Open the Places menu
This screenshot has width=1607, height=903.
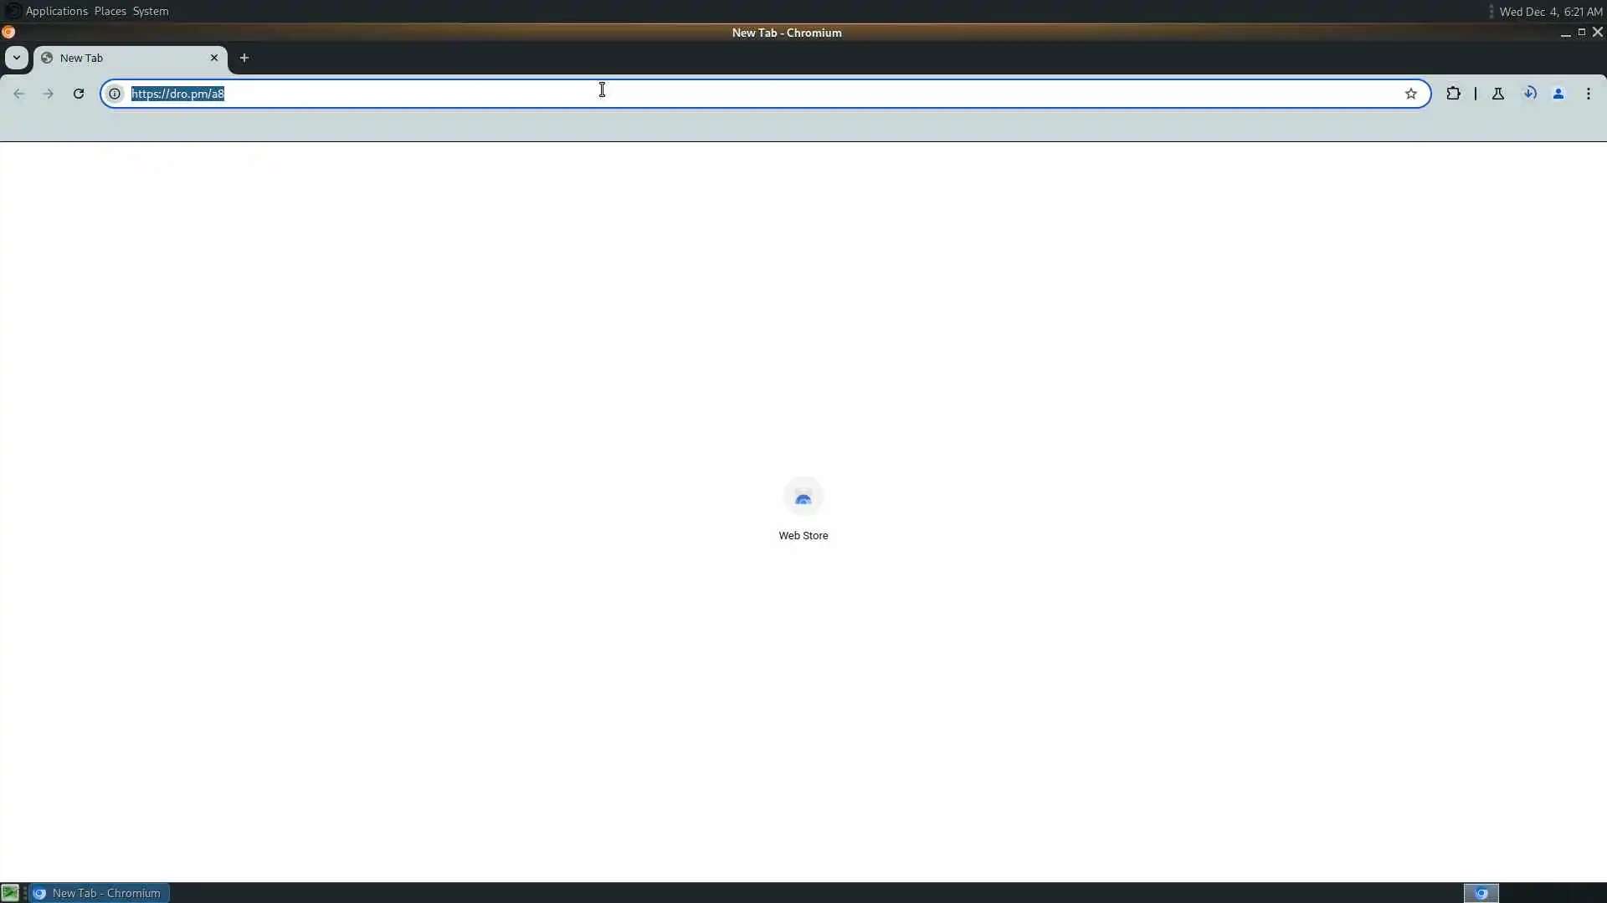[x=110, y=11]
